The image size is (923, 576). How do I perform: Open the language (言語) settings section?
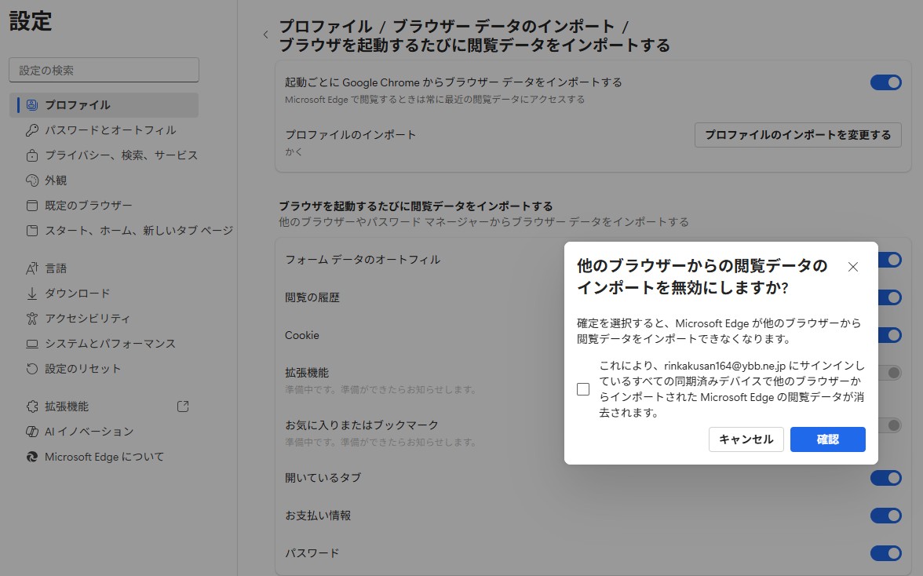click(56, 268)
